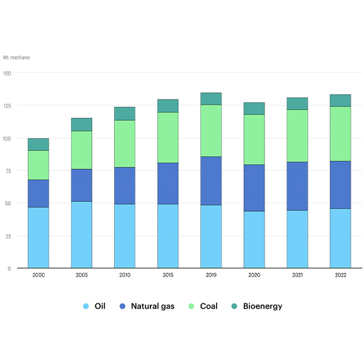Click the Coal legend color dot
The width and height of the screenshot is (364, 364).
[x=191, y=306]
